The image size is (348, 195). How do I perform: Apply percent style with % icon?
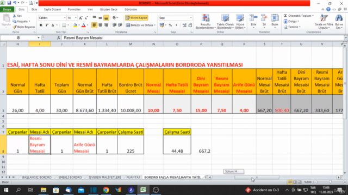pos(170,25)
